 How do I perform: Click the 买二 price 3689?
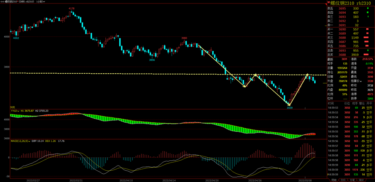point(342,33)
